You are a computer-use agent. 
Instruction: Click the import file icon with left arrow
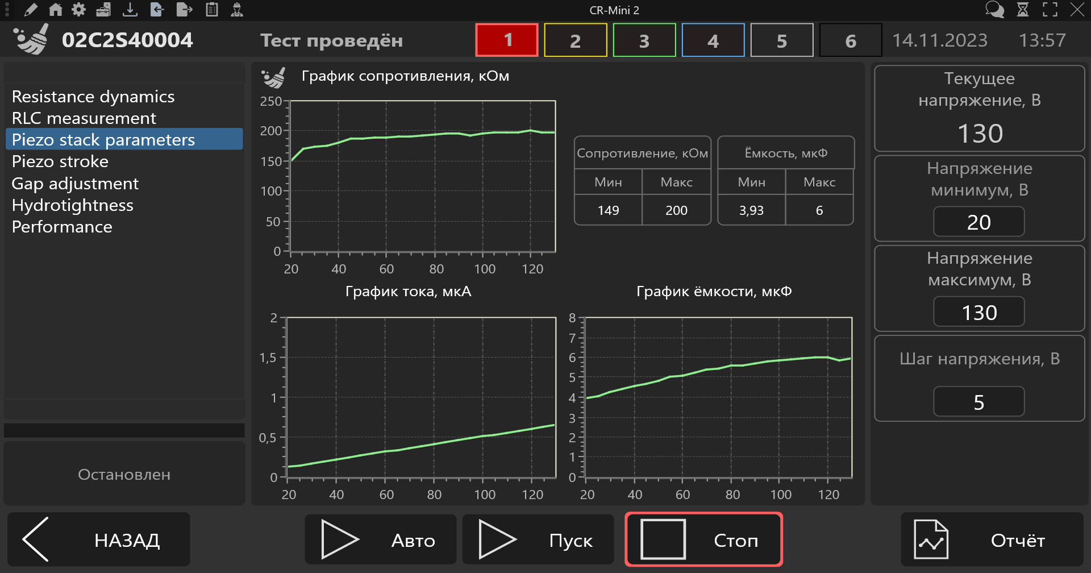point(157,10)
